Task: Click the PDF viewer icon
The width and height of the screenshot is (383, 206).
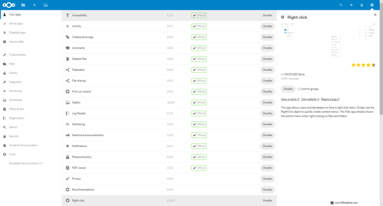Action: (x=67, y=168)
